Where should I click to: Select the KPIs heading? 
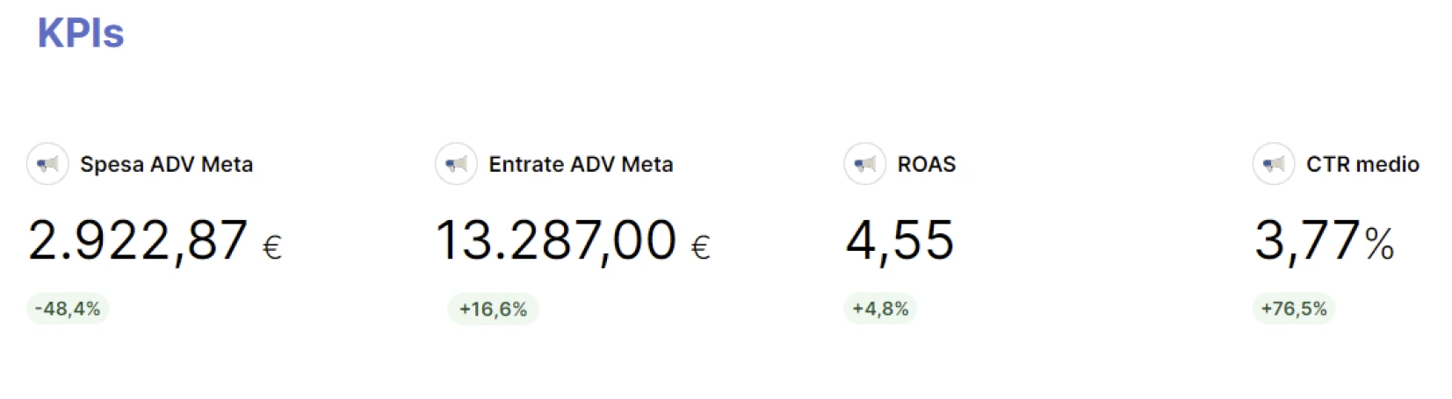81,33
